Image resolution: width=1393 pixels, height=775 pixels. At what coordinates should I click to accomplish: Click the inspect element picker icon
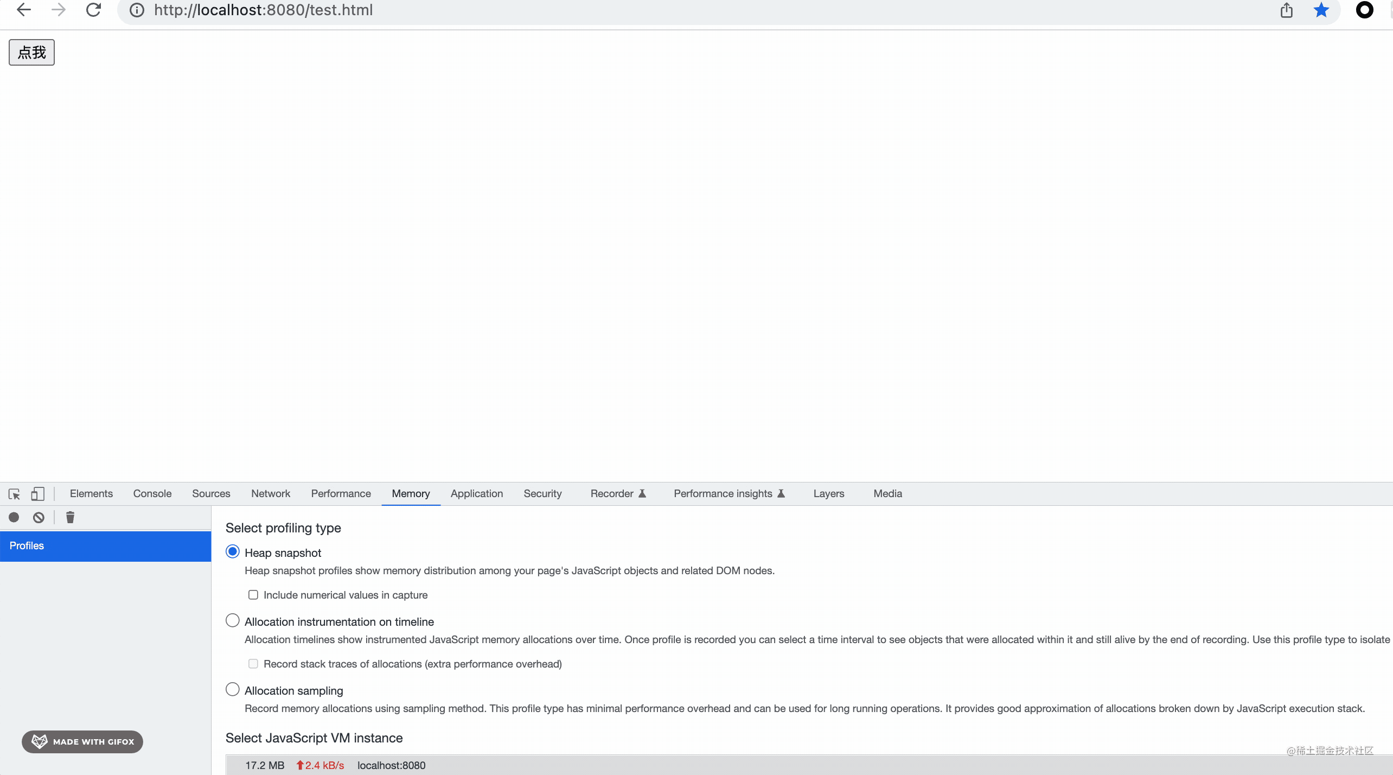click(14, 494)
